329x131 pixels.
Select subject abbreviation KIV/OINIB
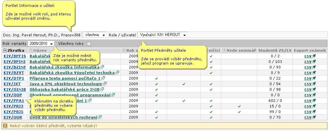tap(15, 89)
